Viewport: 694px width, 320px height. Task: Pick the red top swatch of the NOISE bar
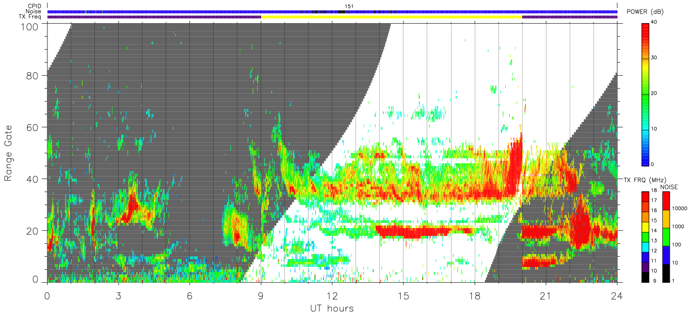667,201
